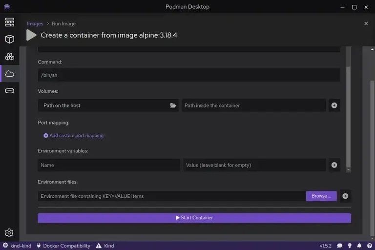Click Images breadcrumb link
Viewport: 375px width, 250px height.
click(35, 23)
